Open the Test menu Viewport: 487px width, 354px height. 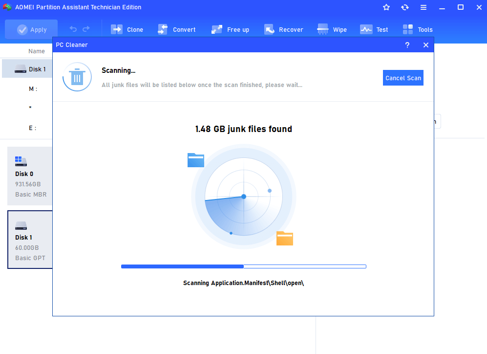tap(374, 29)
